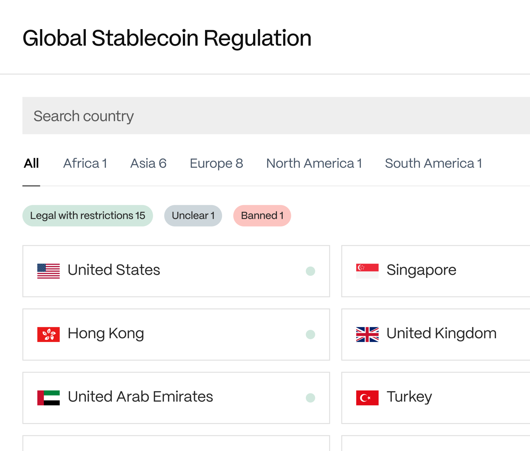This screenshot has width=530, height=451.
Task: Switch to the Asia tab
Action: pos(148,163)
